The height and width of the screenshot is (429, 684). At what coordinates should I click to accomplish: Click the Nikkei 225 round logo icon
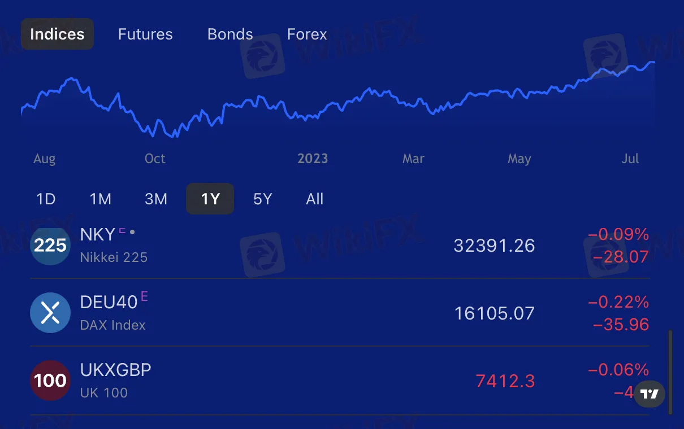pyautogui.click(x=50, y=246)
